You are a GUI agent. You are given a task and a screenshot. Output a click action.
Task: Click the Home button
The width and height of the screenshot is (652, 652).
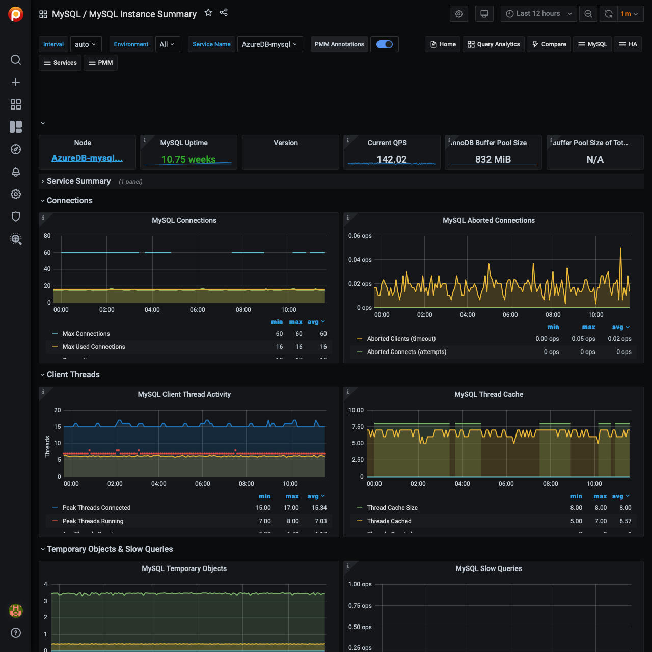coord(443,44)
